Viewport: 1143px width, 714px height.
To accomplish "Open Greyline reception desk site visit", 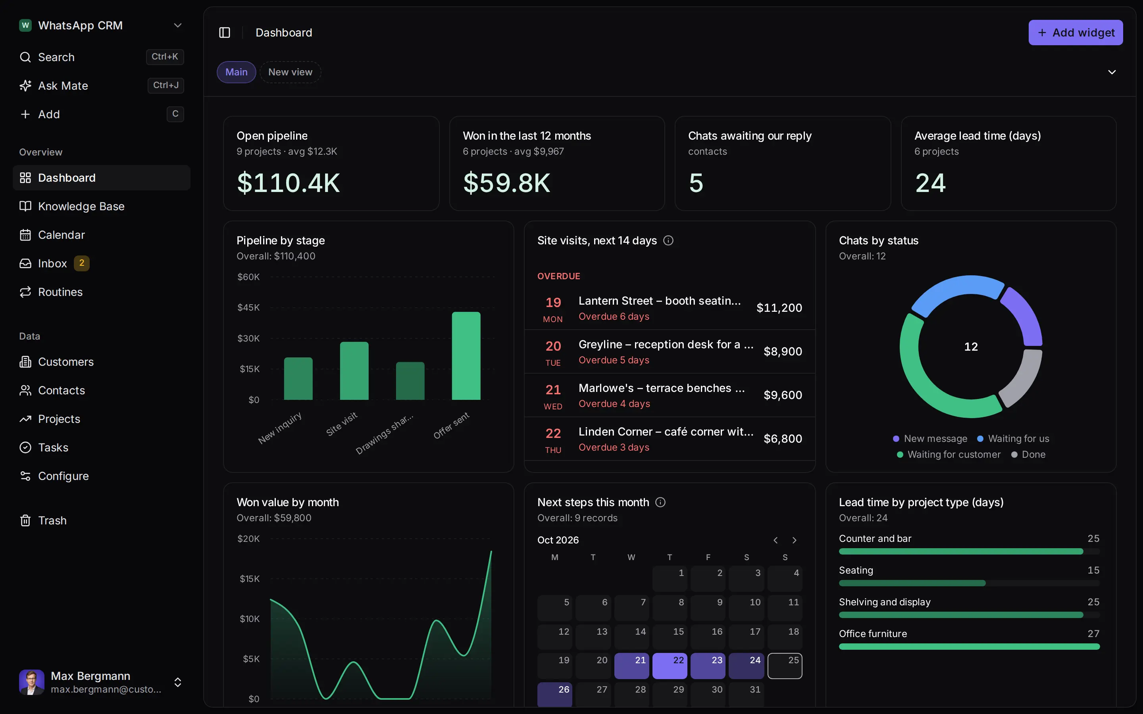I will tap(670, 351).
